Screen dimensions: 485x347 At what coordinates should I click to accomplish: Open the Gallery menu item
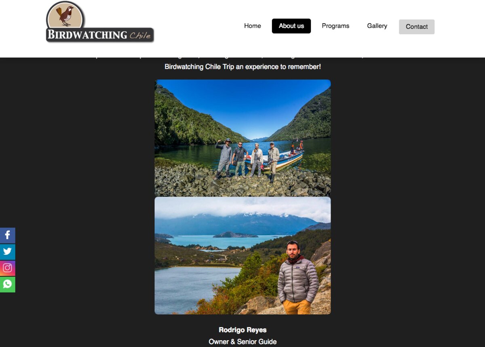coord(377,26)
